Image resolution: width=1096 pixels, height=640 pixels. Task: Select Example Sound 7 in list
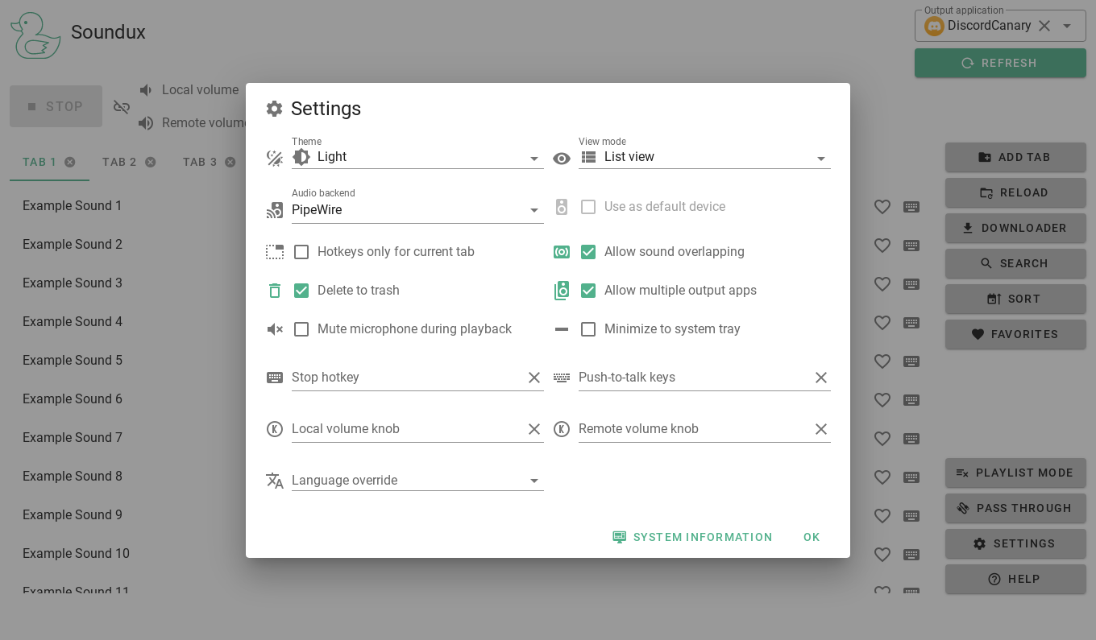point(73,438)
